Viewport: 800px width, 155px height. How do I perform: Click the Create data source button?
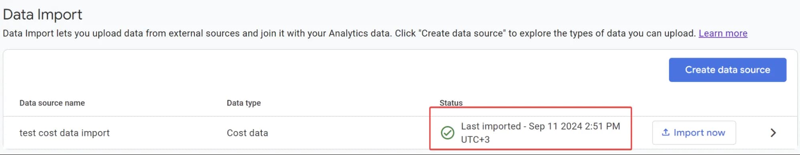(727, 70)
